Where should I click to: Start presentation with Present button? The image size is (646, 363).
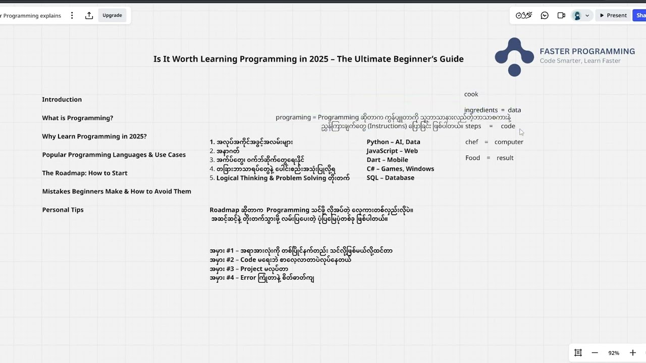(x=613, y=16)
